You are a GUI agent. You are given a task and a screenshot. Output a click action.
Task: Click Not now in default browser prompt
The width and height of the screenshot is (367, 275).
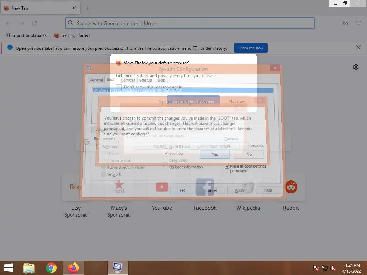point(237,101)
